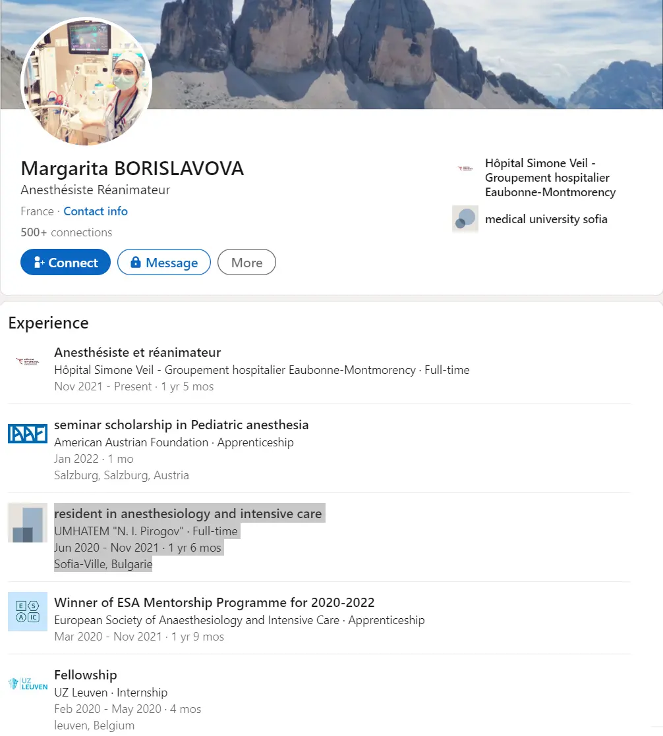Open Hôpital Simone Veil company link in header
Viewport: 663px width, 736px height.
pos(550,178)
